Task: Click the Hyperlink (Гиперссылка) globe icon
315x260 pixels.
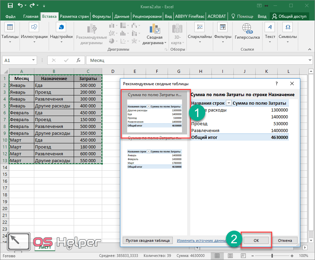Action: point(247,28)
